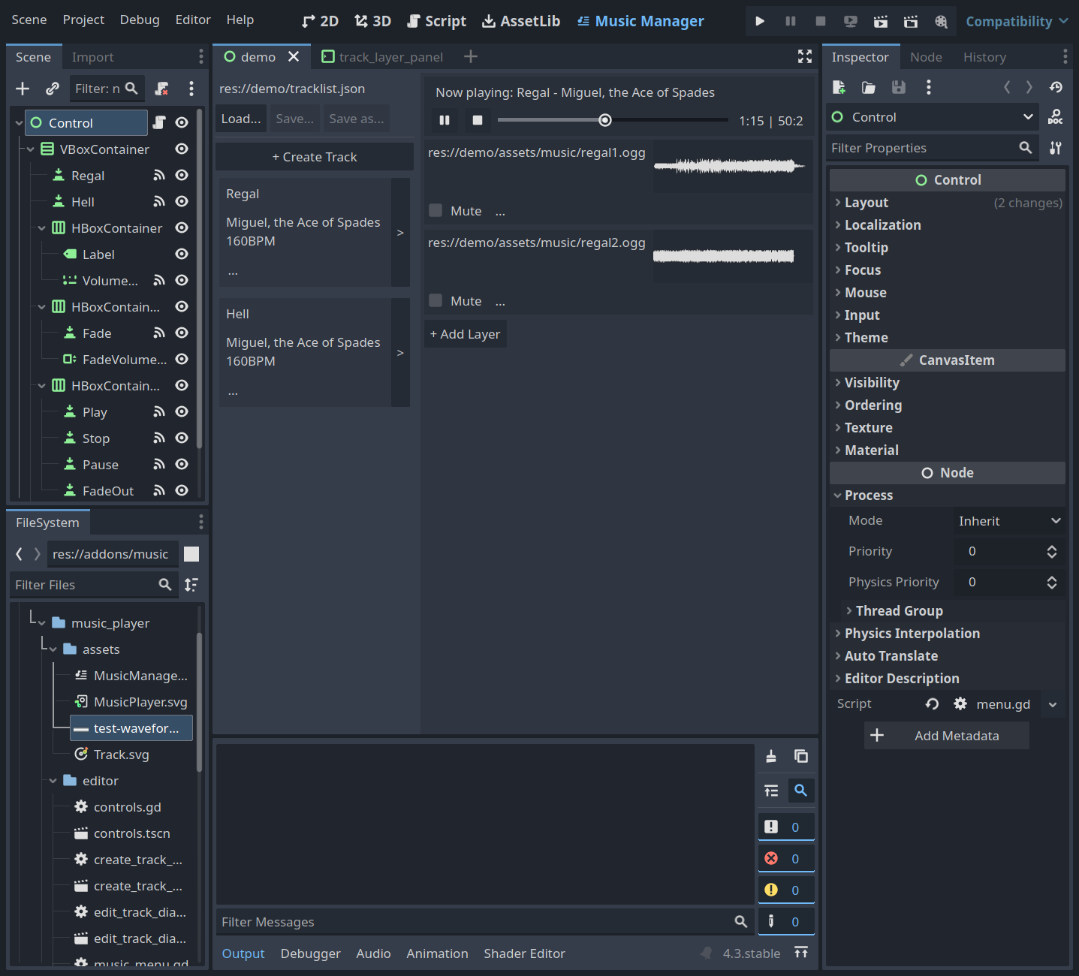Click the + Add Layer button

[x=466, y=334]
